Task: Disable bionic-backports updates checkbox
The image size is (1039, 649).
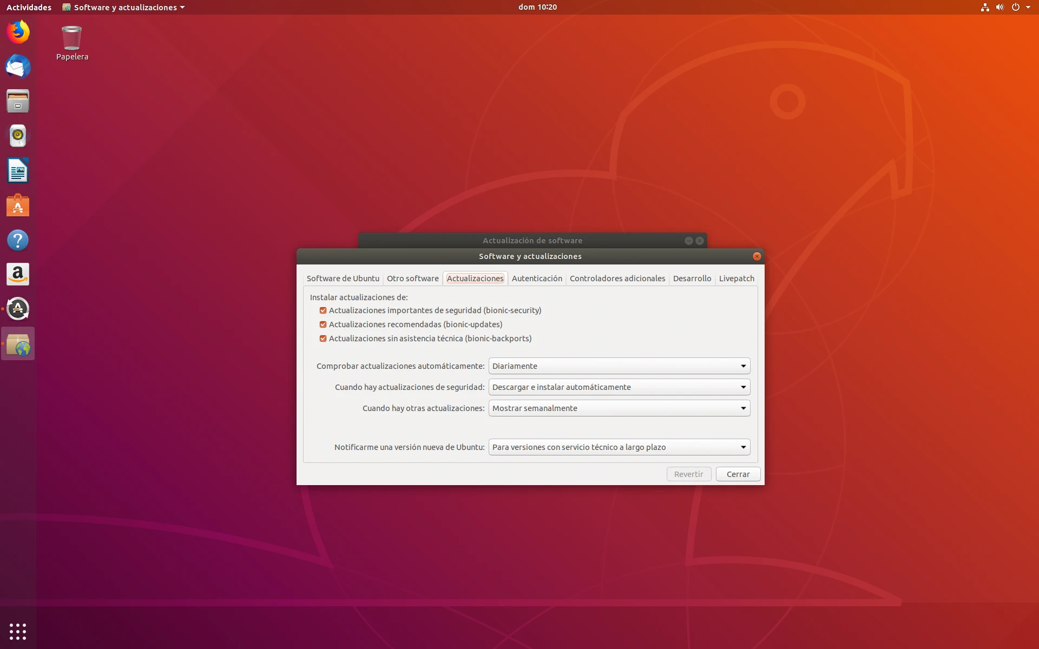Action: click(323, 339)
